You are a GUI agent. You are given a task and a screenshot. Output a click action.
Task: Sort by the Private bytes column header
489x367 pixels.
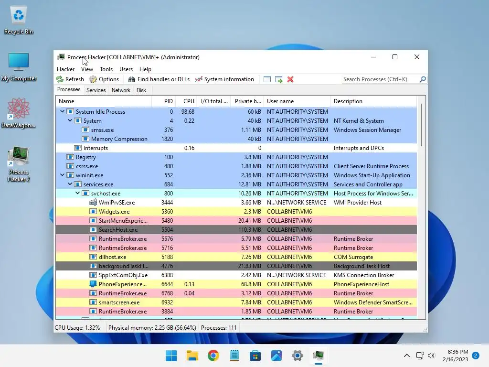coord(247,101)
